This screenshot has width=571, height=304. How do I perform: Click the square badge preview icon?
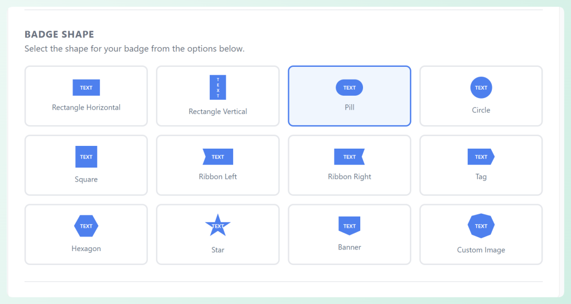tap(86, 156)
